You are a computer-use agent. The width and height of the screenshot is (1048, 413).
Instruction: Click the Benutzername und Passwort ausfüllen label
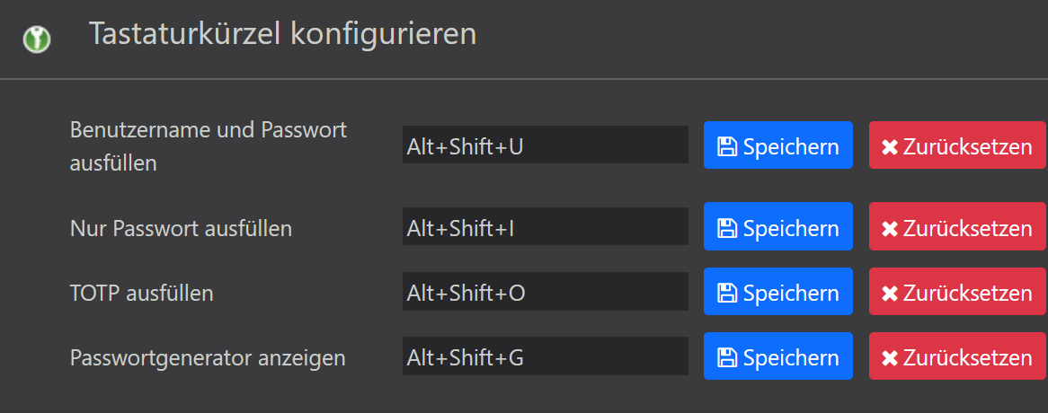coord(208,146)
